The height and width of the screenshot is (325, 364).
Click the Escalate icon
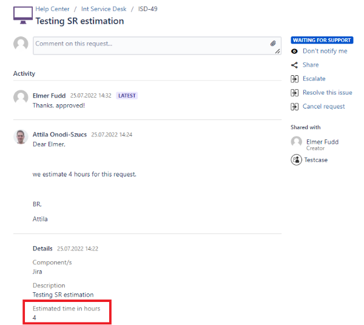pyautogui.click(x=295, y=79)
